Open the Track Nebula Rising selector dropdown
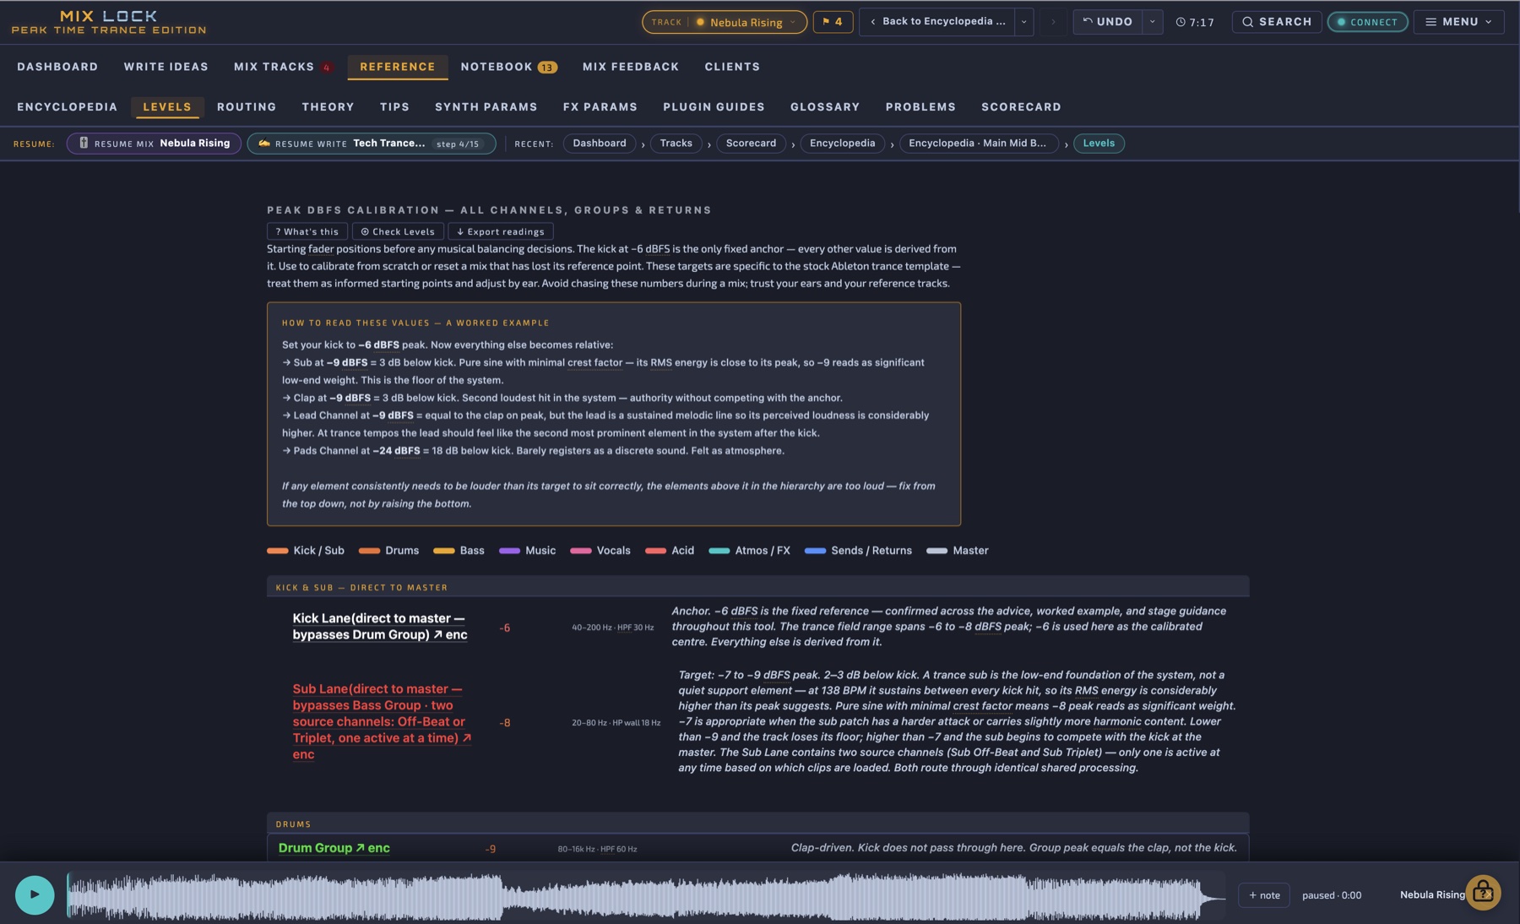Screen dimensions: 1520x924 [x=724, y=22]
